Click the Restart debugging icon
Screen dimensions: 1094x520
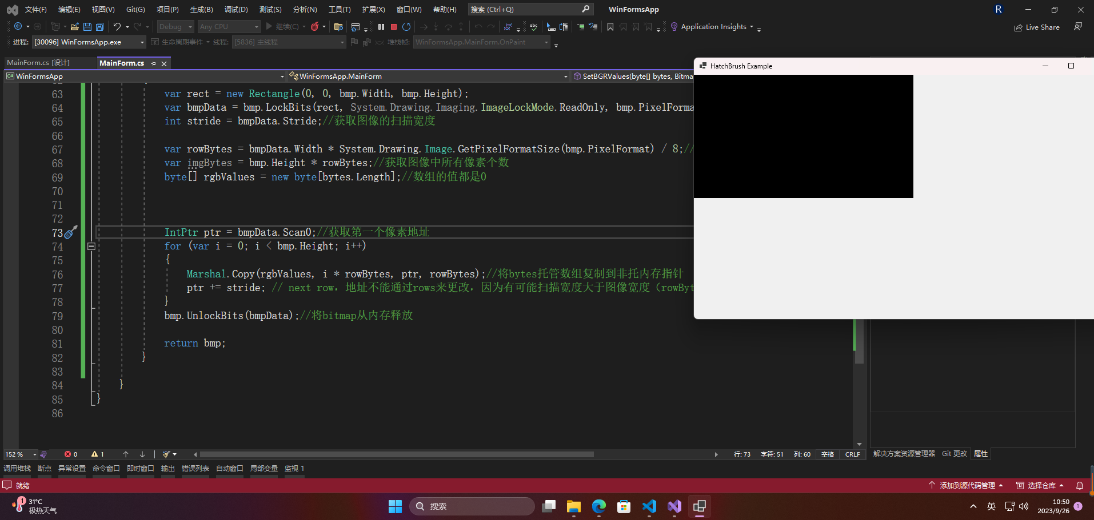406,27
